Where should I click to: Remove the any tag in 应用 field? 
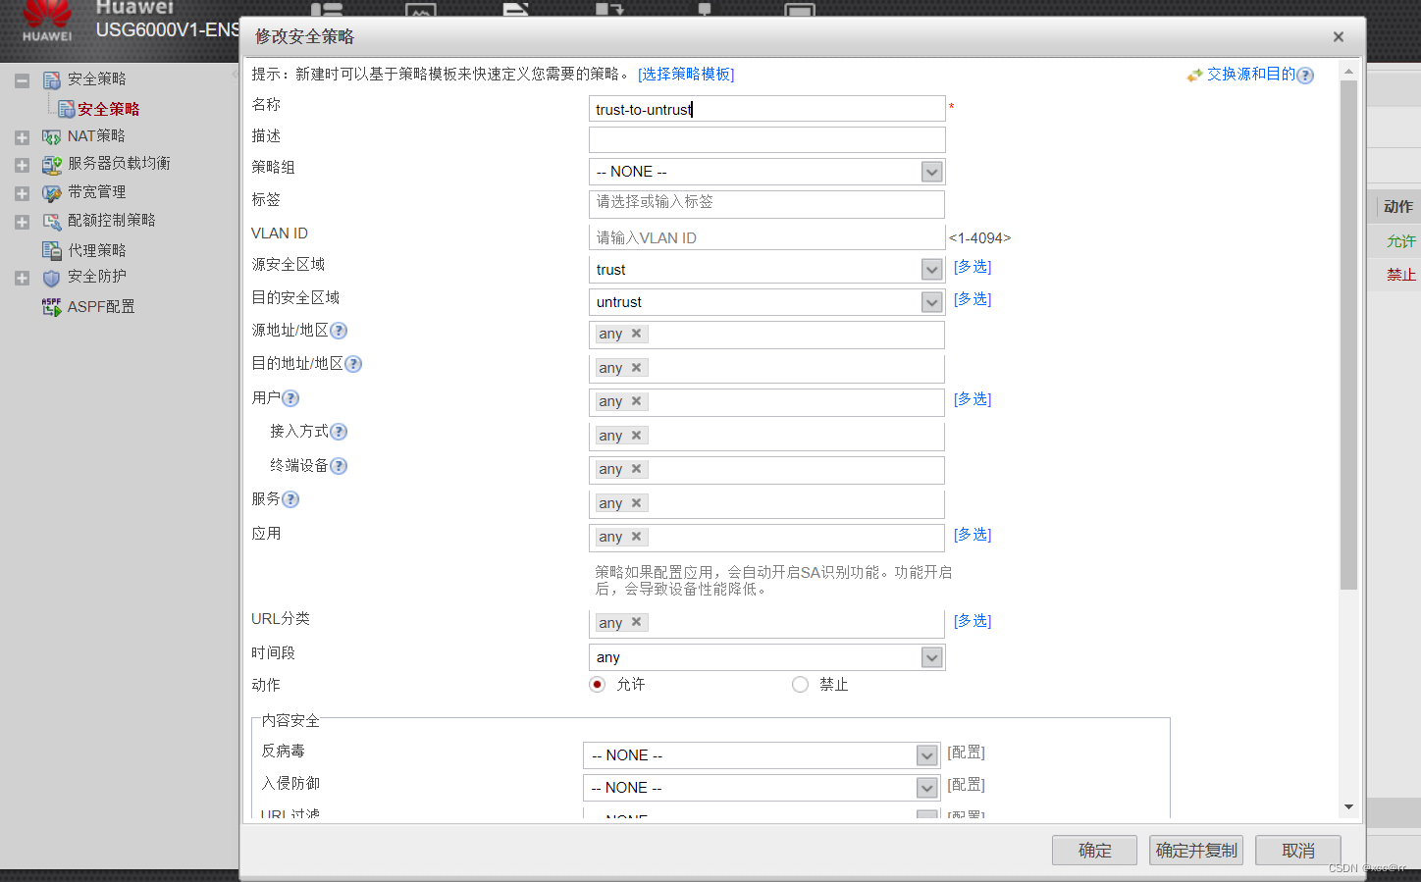(636, 537)
